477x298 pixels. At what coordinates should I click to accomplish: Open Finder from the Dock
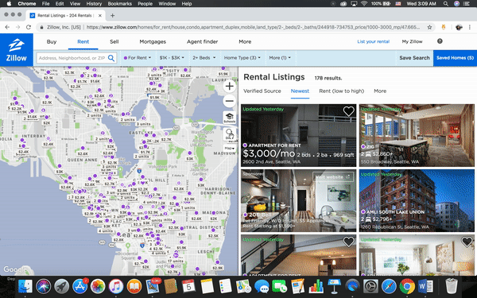(x=25, y=286)
